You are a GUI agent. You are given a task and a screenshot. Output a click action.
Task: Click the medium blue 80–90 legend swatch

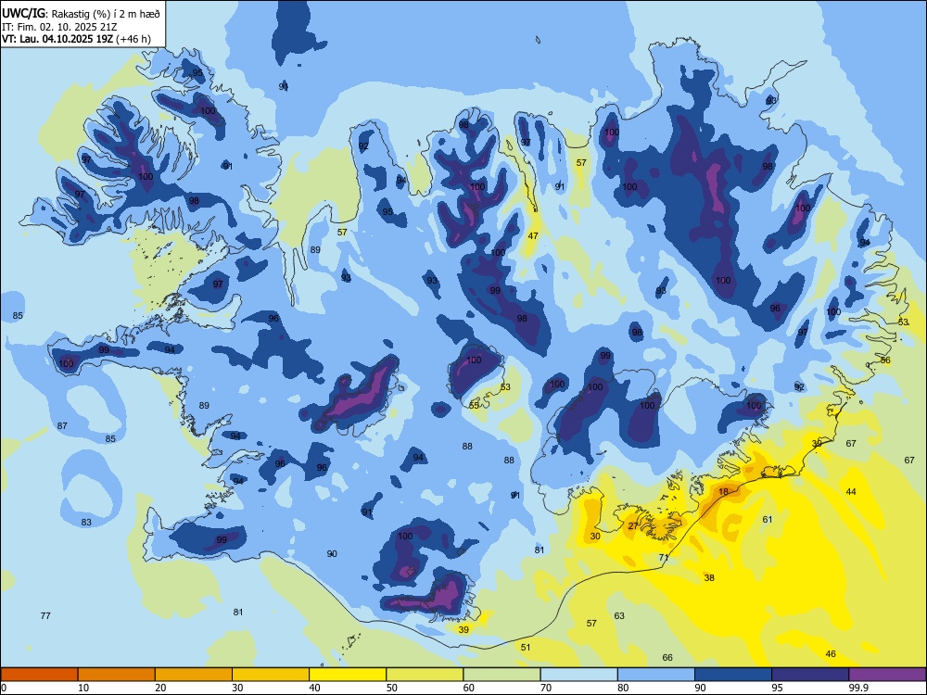[656, 675]
